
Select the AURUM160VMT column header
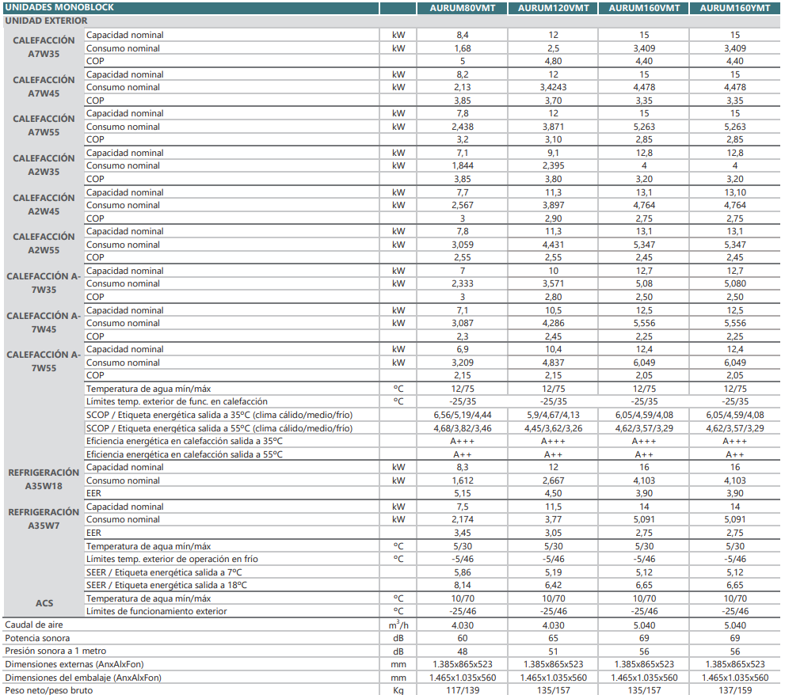[644, 8]
